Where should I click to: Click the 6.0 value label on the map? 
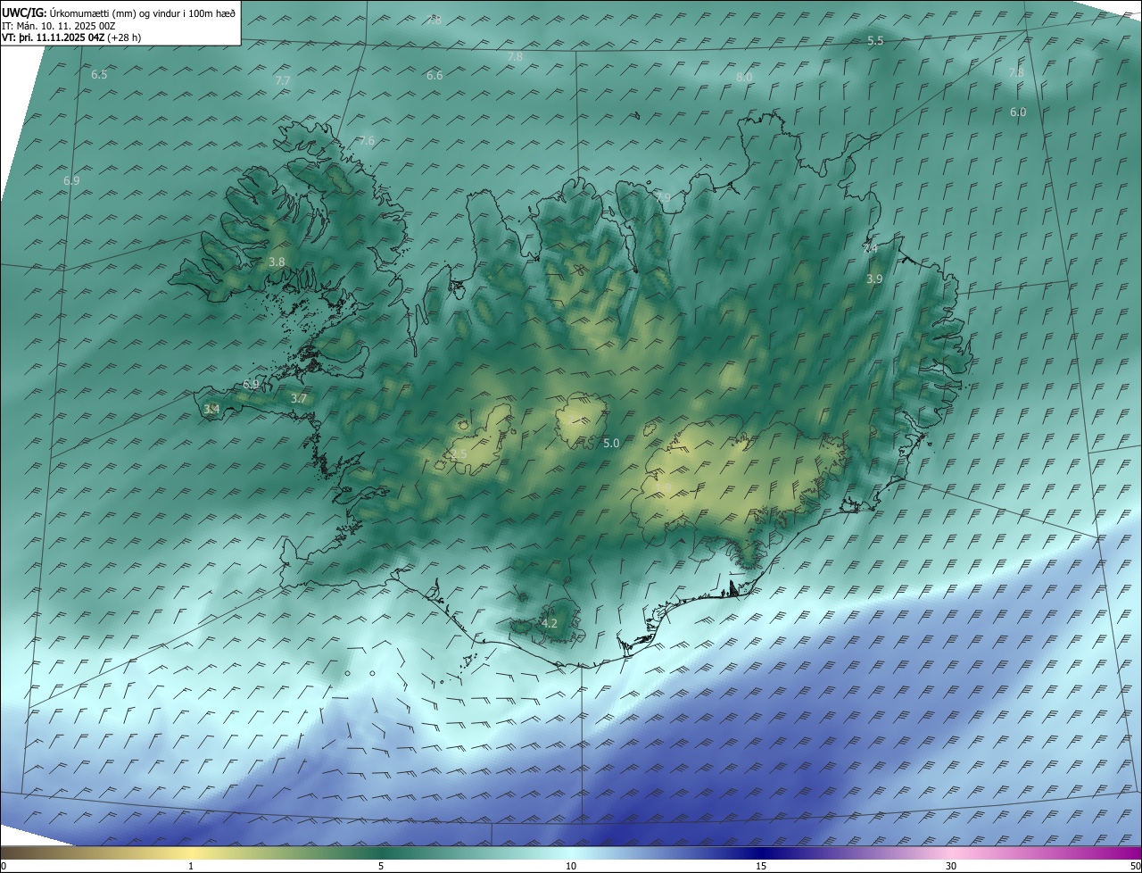click(1018, 112)
